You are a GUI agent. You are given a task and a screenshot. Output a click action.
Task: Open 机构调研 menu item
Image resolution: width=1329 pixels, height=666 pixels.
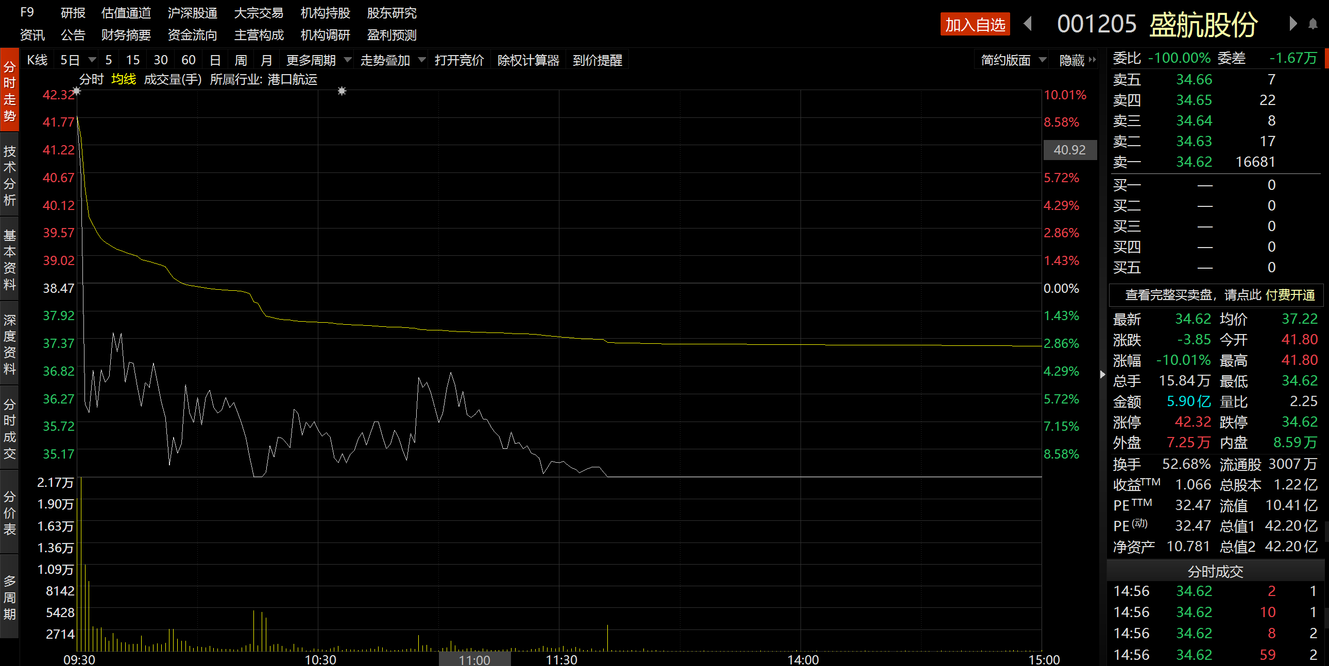(x=325, y=35)
